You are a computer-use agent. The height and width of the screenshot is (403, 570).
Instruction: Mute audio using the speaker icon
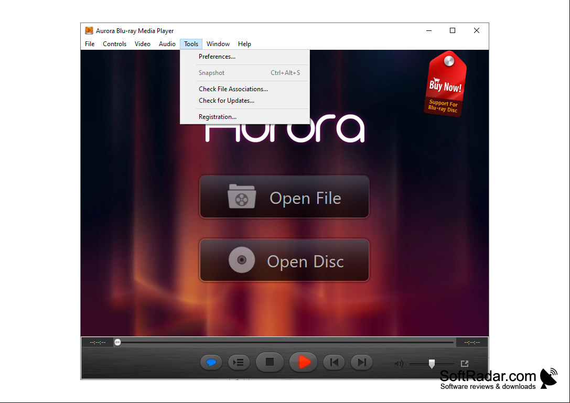(399, 363)
